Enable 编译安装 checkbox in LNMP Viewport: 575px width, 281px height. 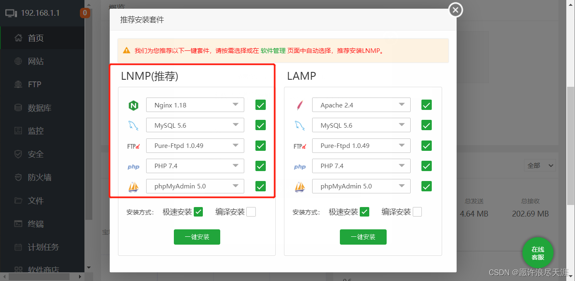tap(251, 212)
